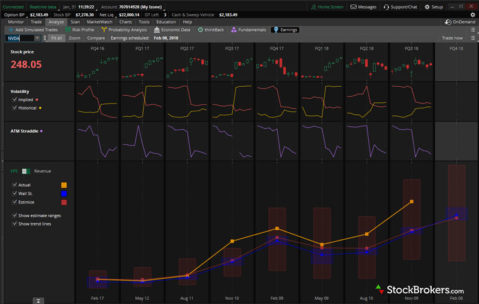Click the ATM Straddle purple dot legend
This screenshot has width=479, height=304.
tap(41, 131)
